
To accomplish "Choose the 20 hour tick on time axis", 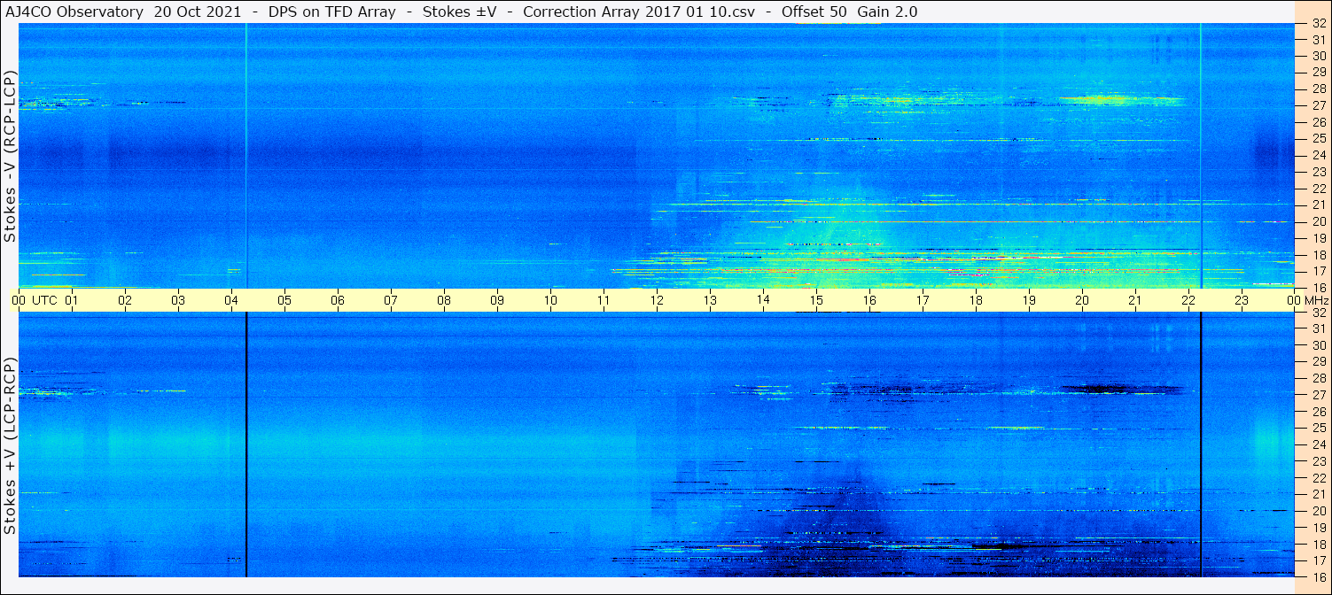I will click(x=1082, y=300).
